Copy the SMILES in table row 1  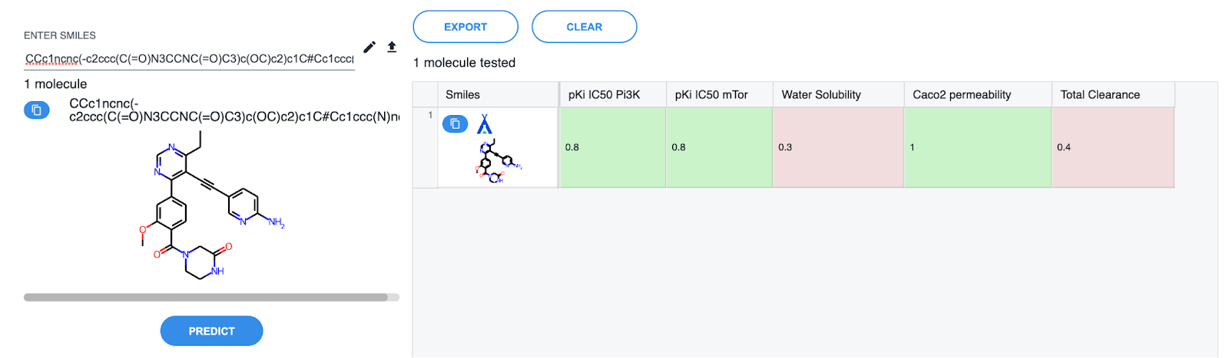(x=455, y=123)
